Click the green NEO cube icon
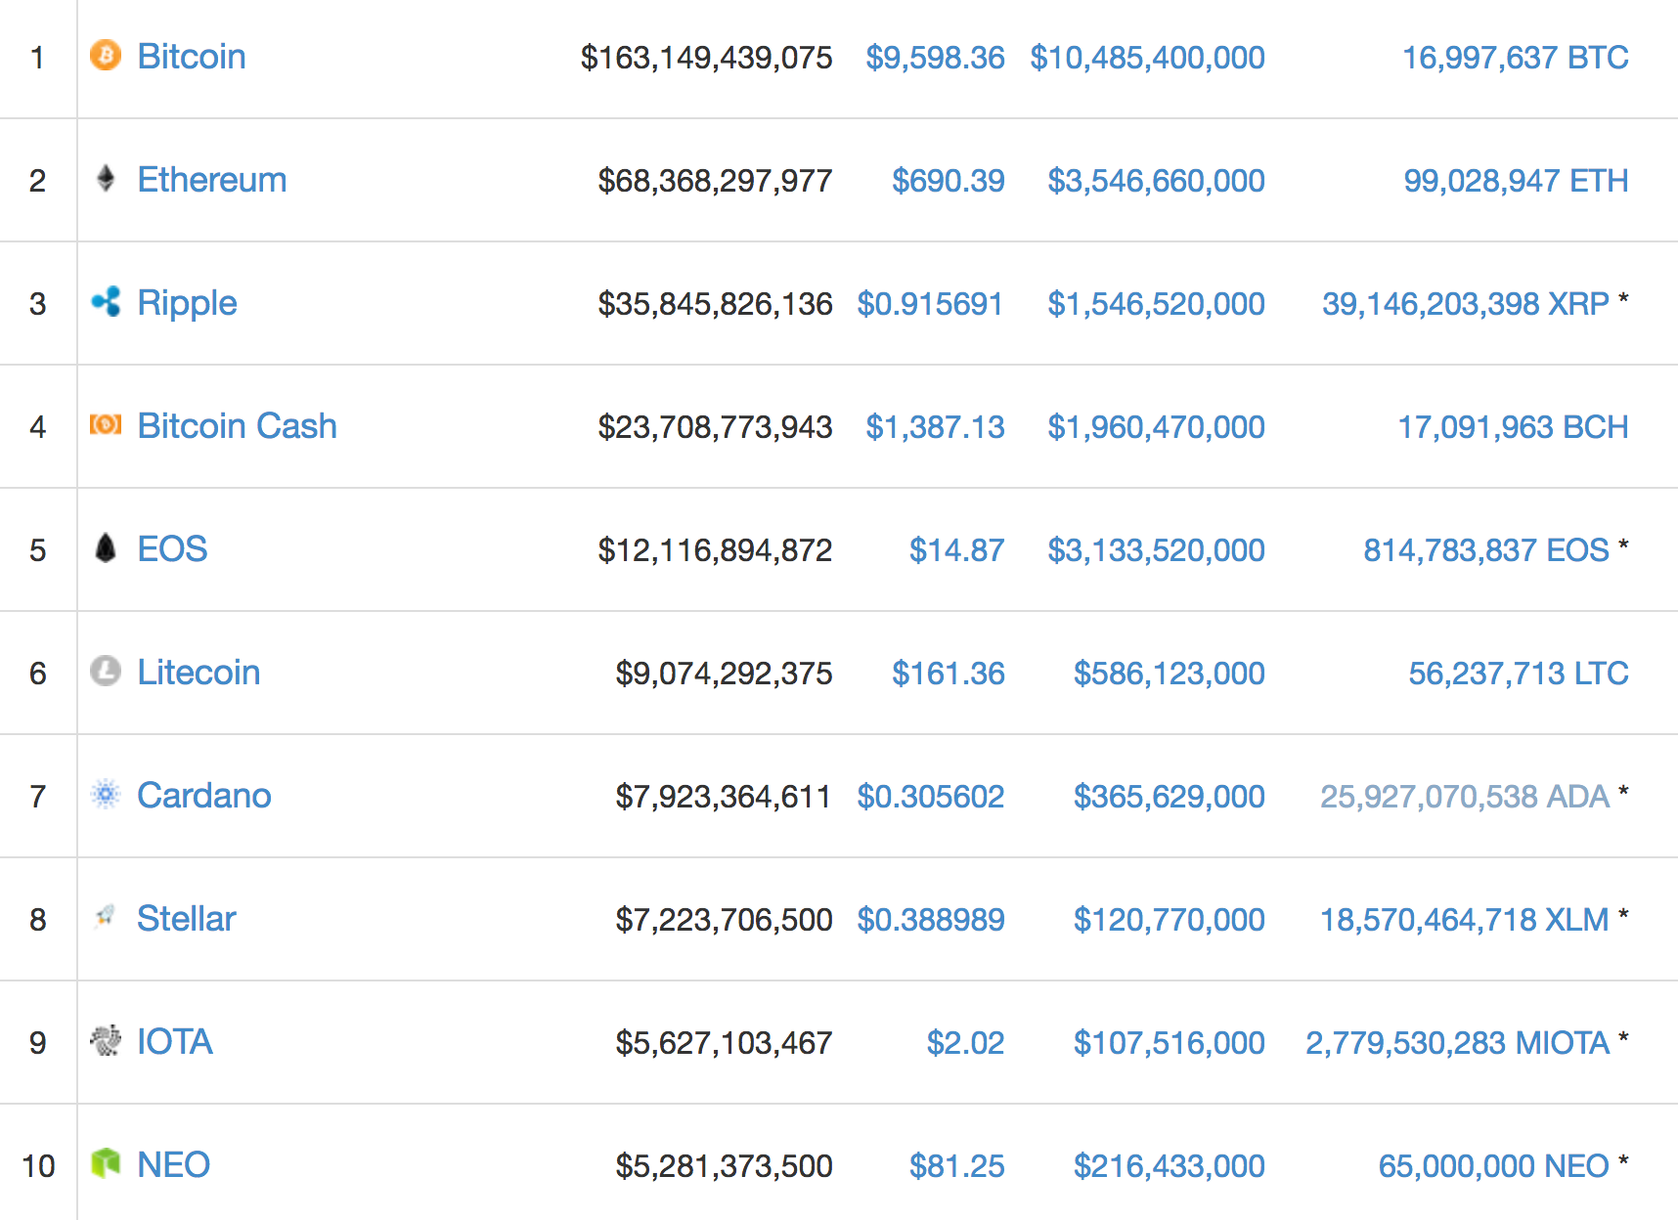The width and height of the screenshot is (1678, 1220). [106, 1163]
